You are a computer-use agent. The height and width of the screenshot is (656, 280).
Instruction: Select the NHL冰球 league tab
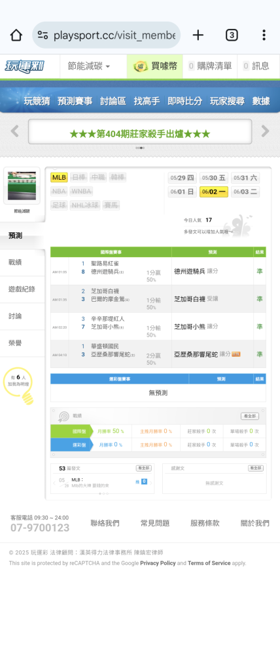pos(85,205)
